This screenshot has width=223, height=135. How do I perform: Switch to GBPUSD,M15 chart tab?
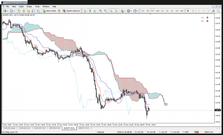(55, 128)
